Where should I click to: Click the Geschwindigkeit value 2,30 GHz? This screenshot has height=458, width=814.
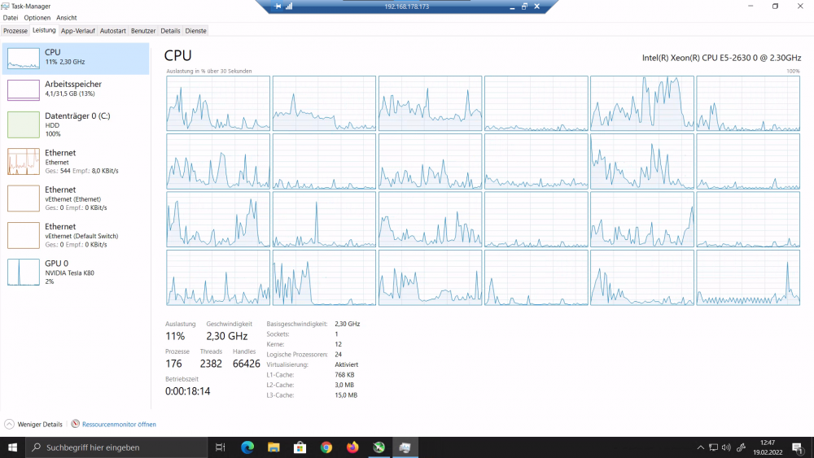pos(227,336)
